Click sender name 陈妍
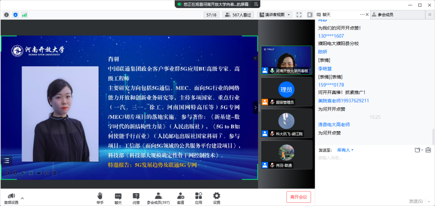 click(x=323, y=52)
